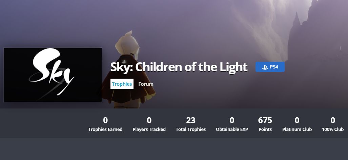348x160 pixels.
Task: Click the Total Trophies label
Action: click(191, 129)
